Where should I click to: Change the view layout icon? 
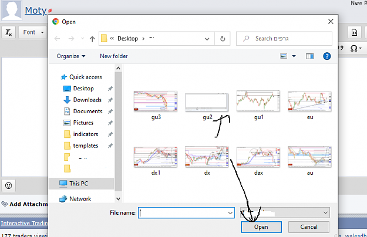pos(284,56)
